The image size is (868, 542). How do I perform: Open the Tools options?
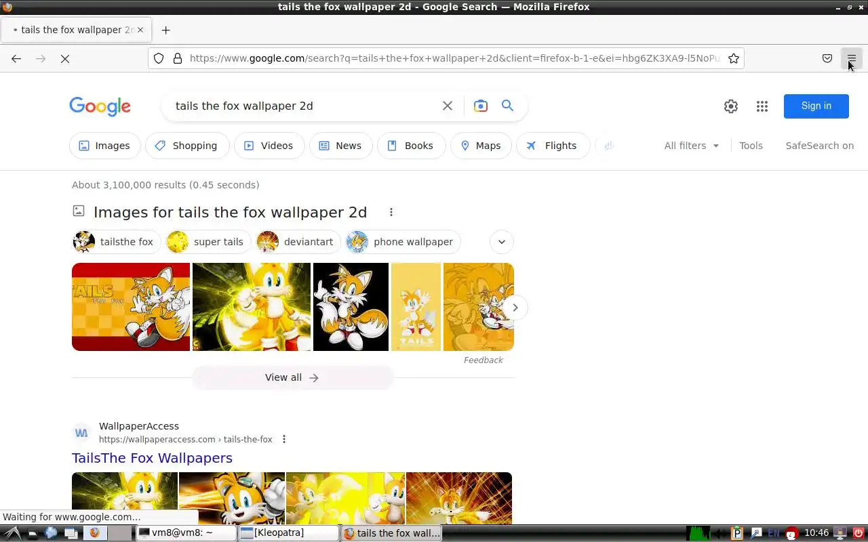751,146
